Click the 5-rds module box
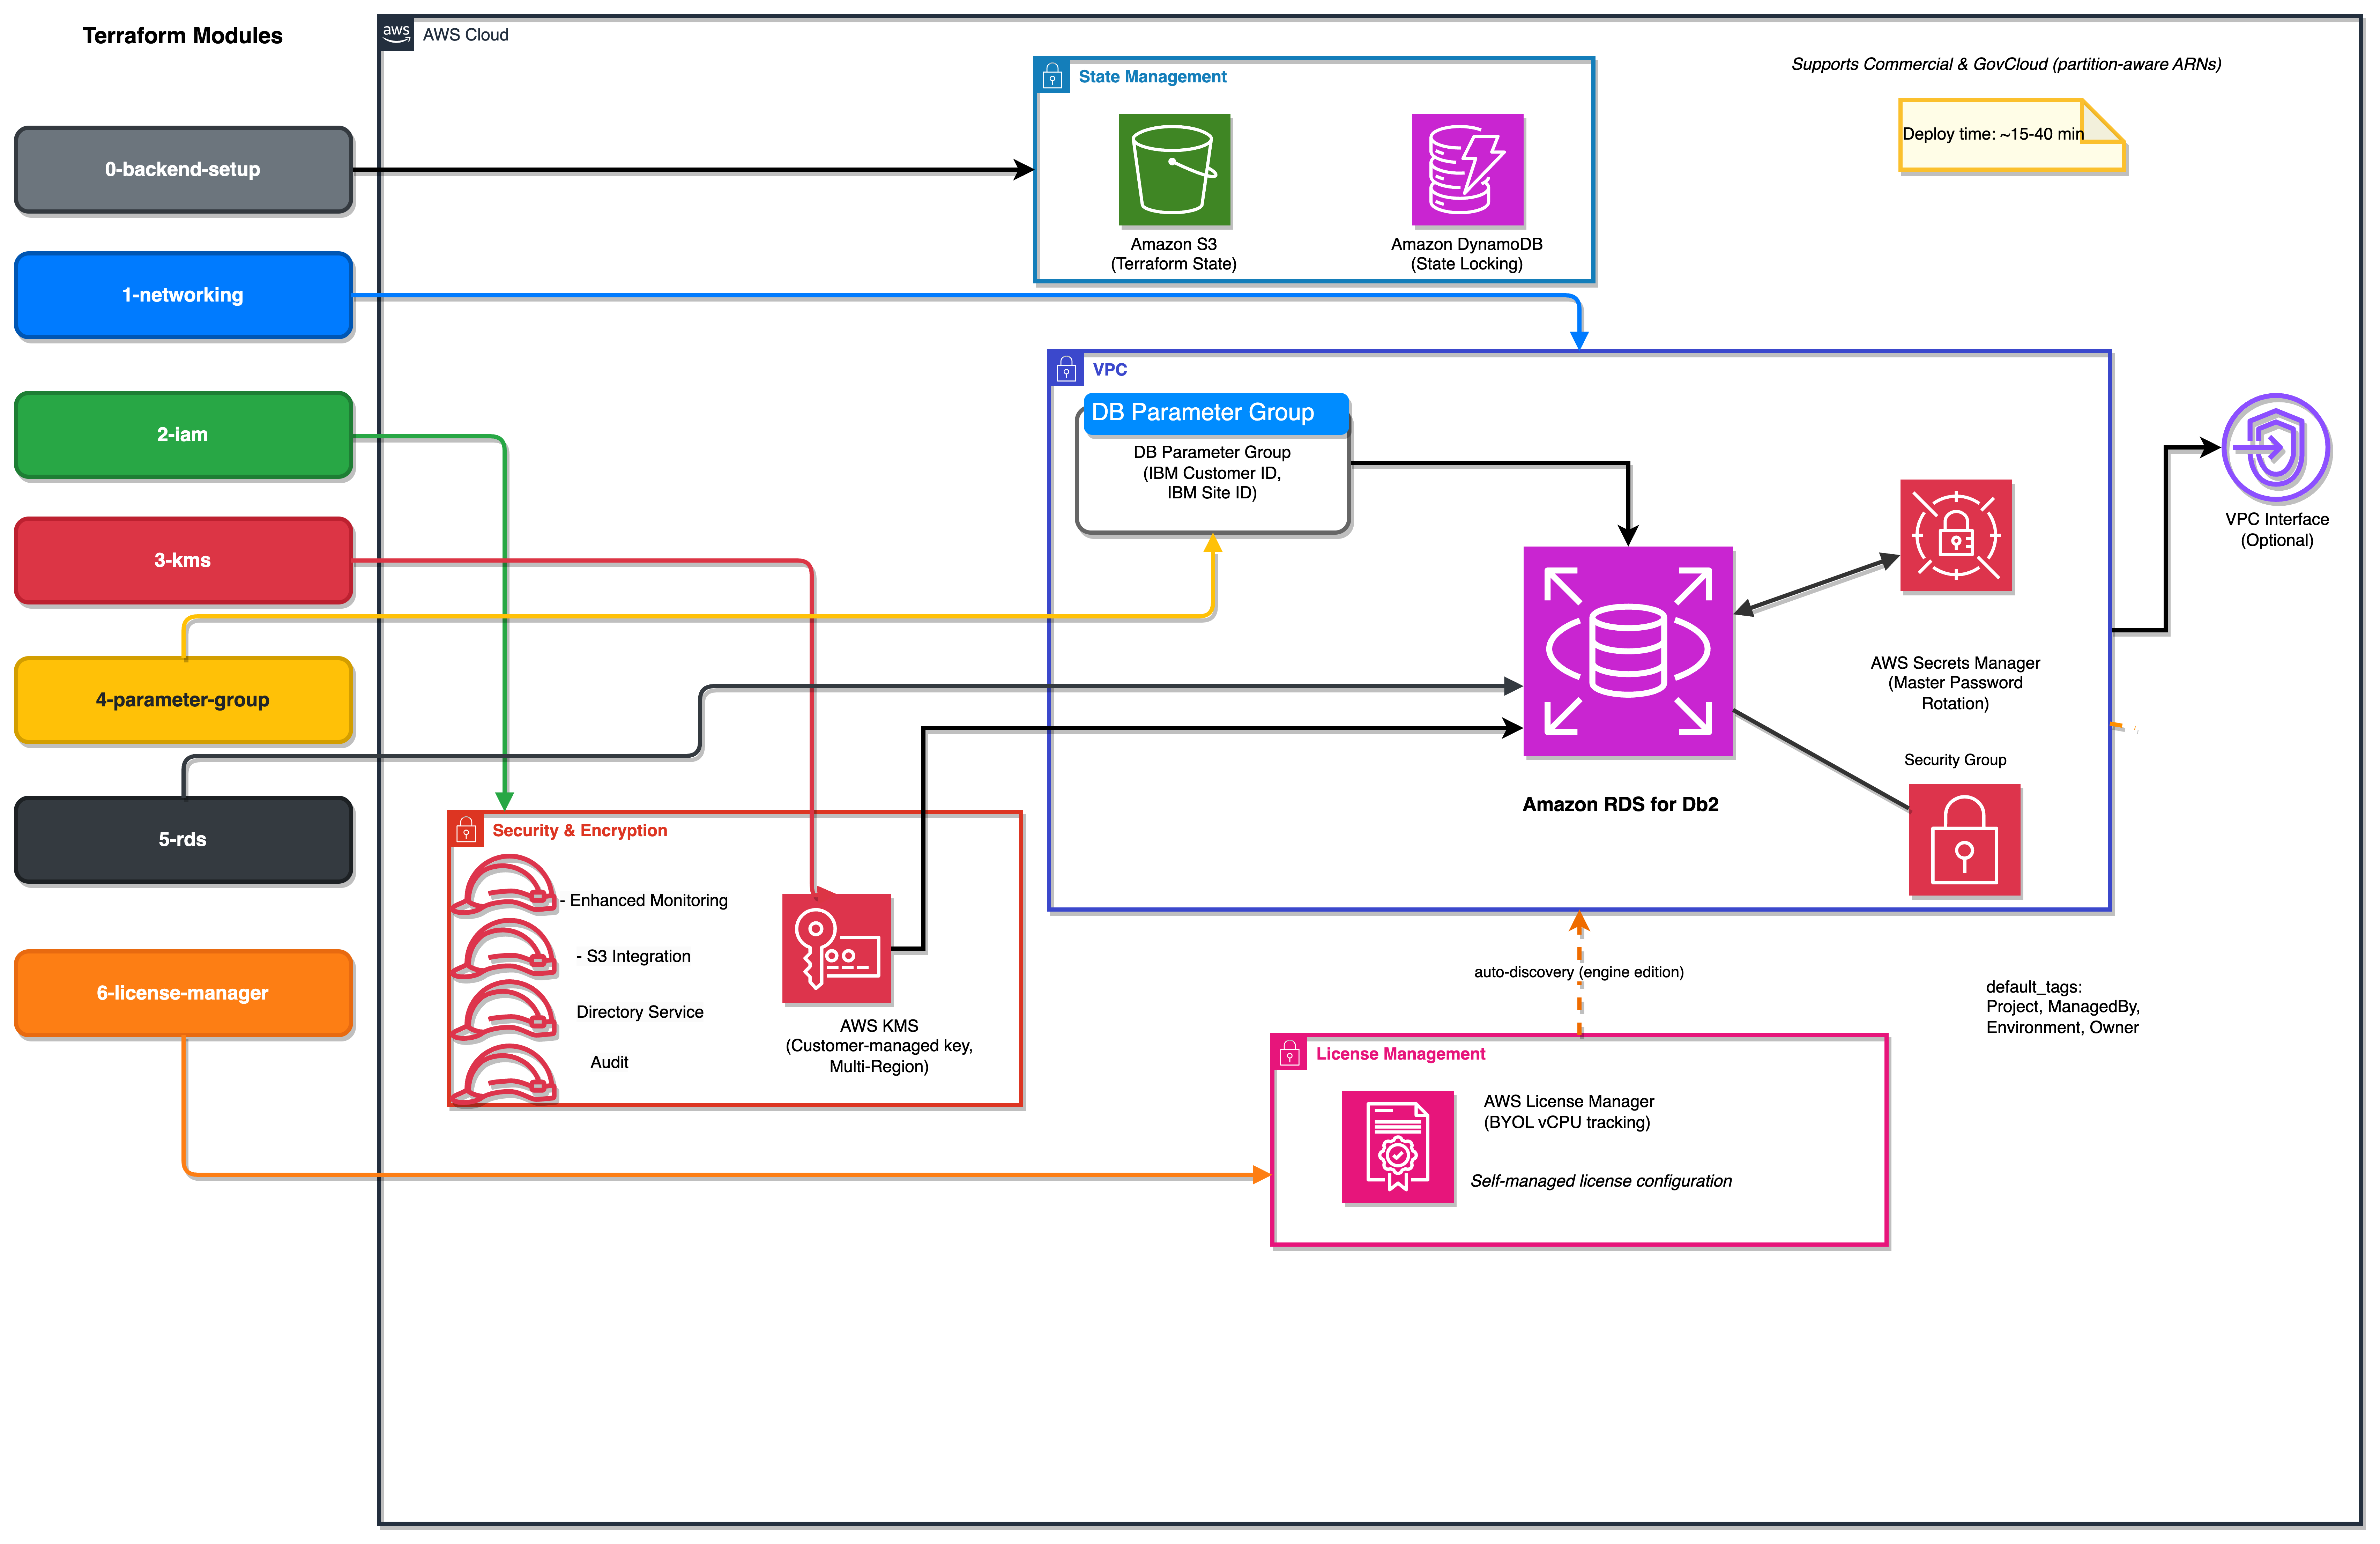This screenshot has height=1544, width=2380. coord(183,840)
